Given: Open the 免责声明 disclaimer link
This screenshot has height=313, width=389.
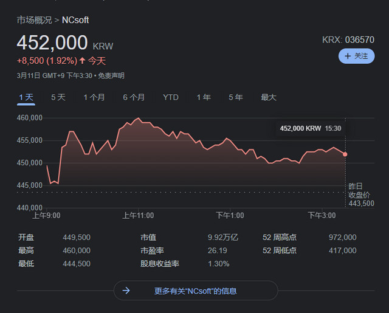Looking at the screenshot, I should point(111,75).
